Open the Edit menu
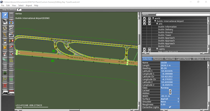The width and height of the screenshot is (210, 111). (x=8, y=5)
